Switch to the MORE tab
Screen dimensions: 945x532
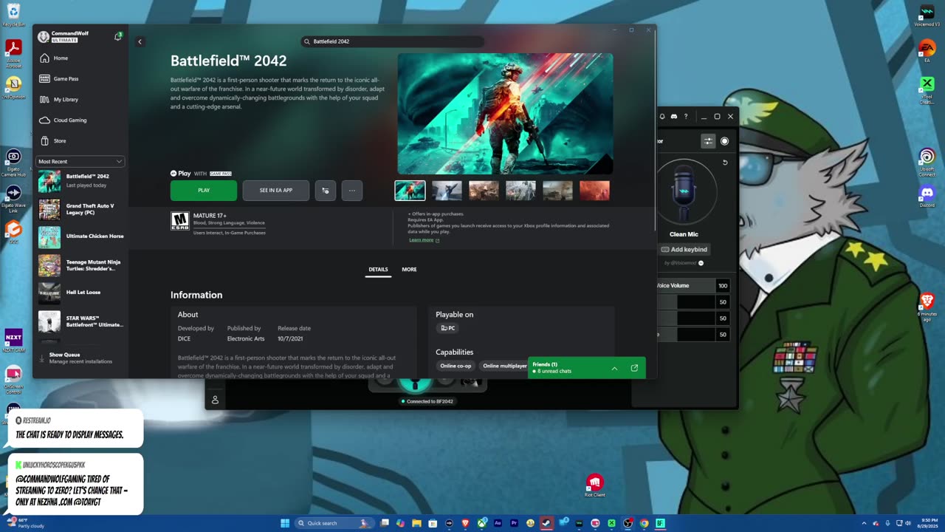point(409,270)
